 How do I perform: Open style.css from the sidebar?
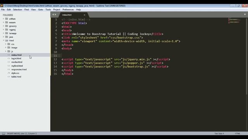[15, 73]
